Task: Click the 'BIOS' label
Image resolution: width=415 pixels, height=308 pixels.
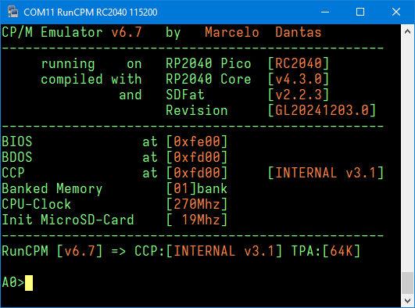Action: (17, 141)
